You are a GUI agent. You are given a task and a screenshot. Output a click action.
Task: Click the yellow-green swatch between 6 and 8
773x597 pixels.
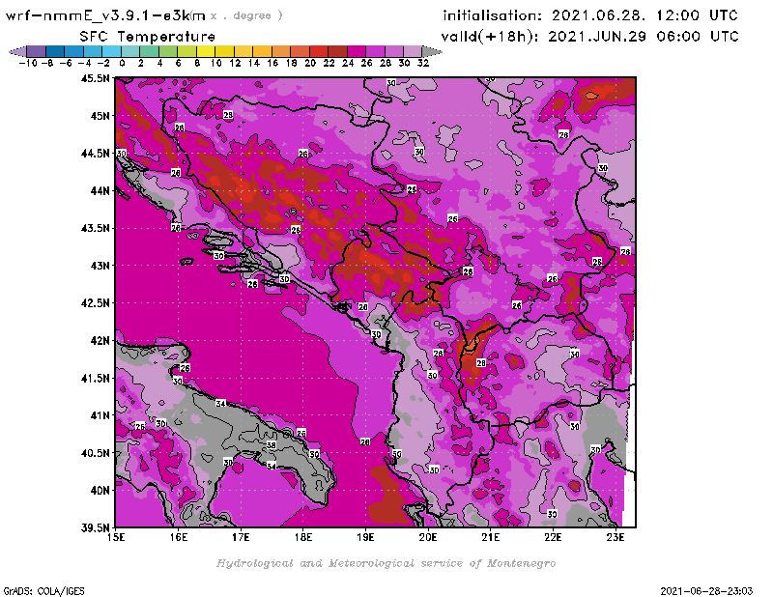point(186,52)
